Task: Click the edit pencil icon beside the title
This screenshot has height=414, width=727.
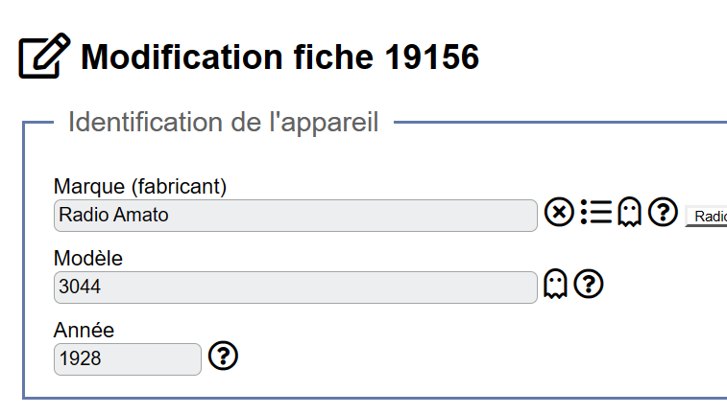Action: click(44, 56)
